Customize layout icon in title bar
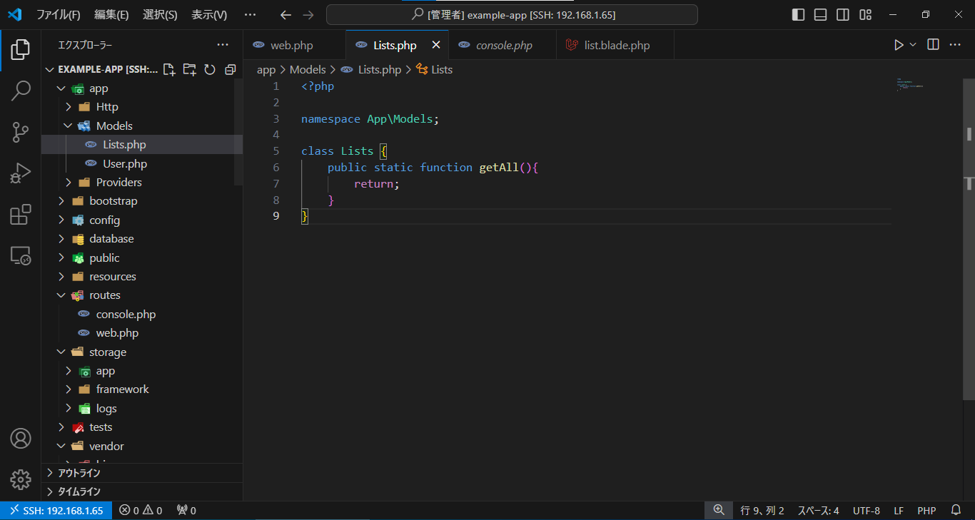Screen dimensions: 975x520 pyautogui.click(x=866, y=14)
